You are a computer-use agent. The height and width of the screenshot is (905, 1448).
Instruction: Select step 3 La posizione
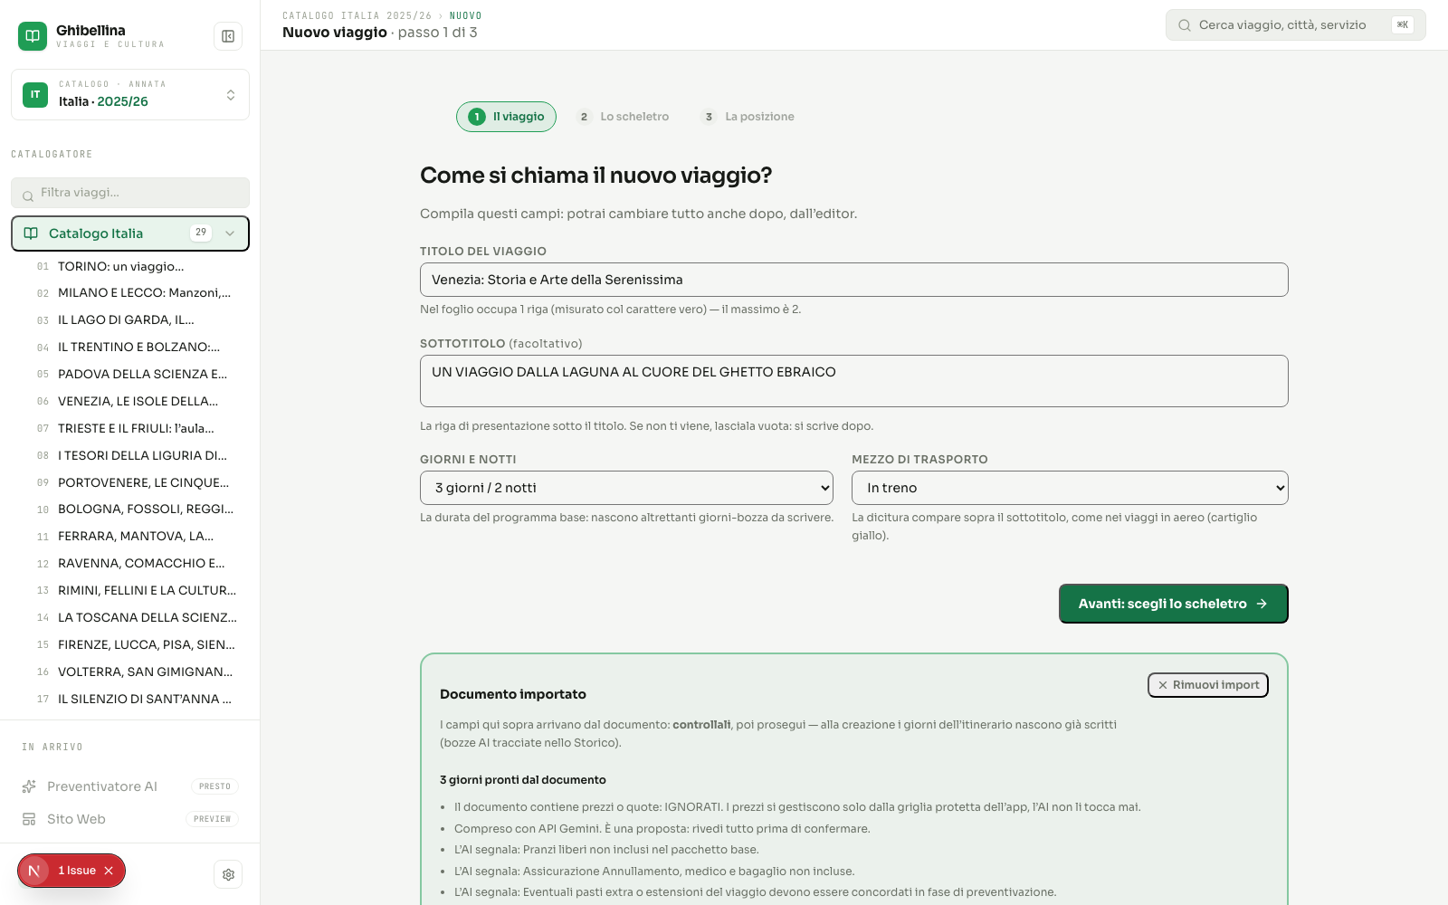click(x=748, y=117)
